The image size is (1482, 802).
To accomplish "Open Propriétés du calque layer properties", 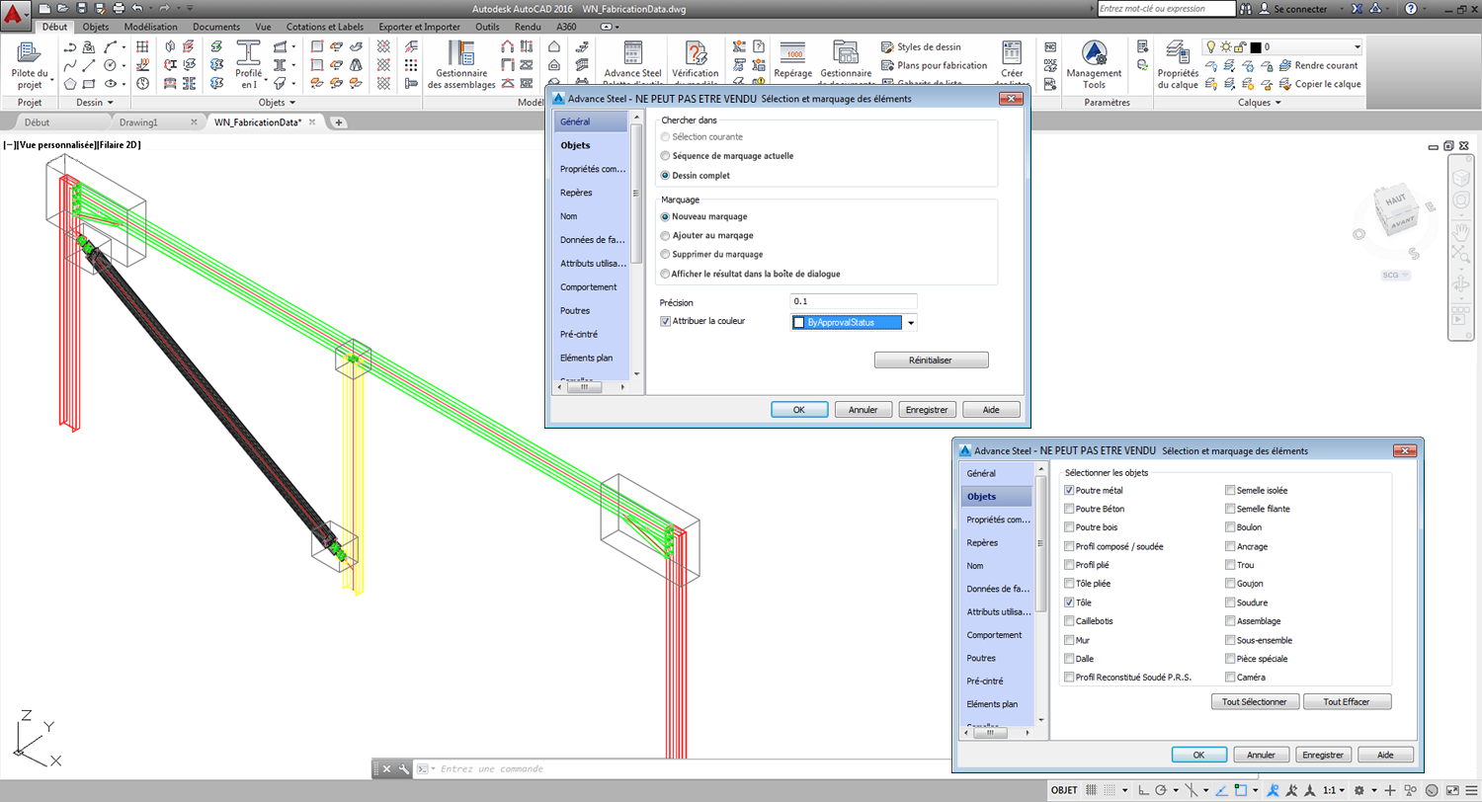I will click(x=1178, y=65).
